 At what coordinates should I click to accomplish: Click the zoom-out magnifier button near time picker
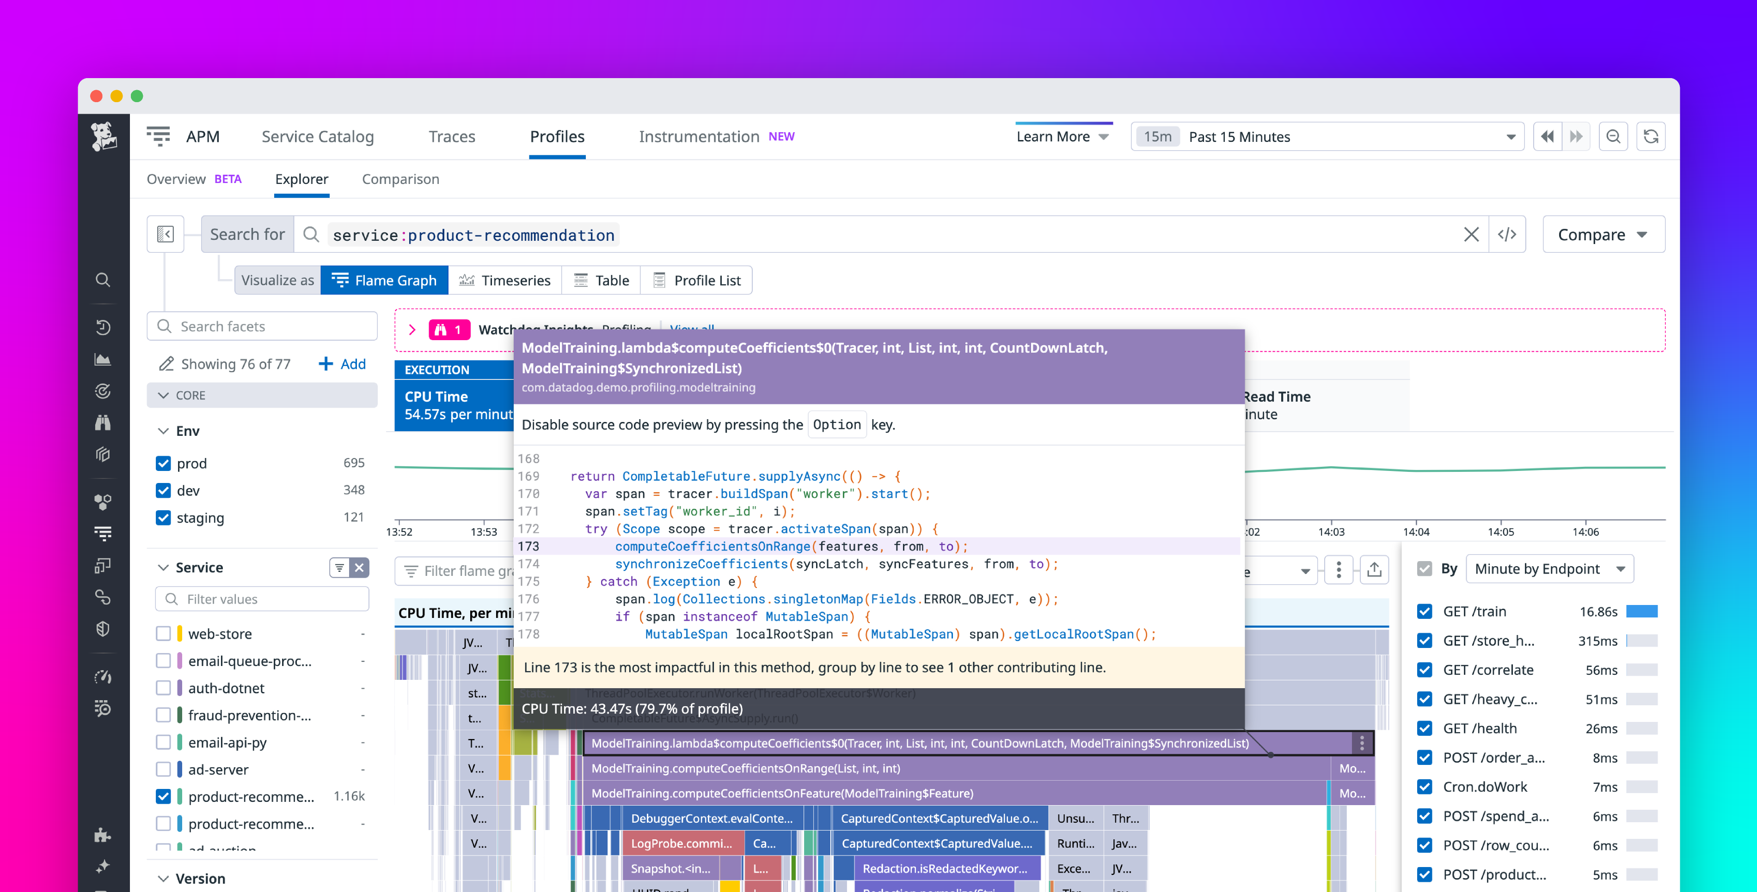(x=1613, y=136)
